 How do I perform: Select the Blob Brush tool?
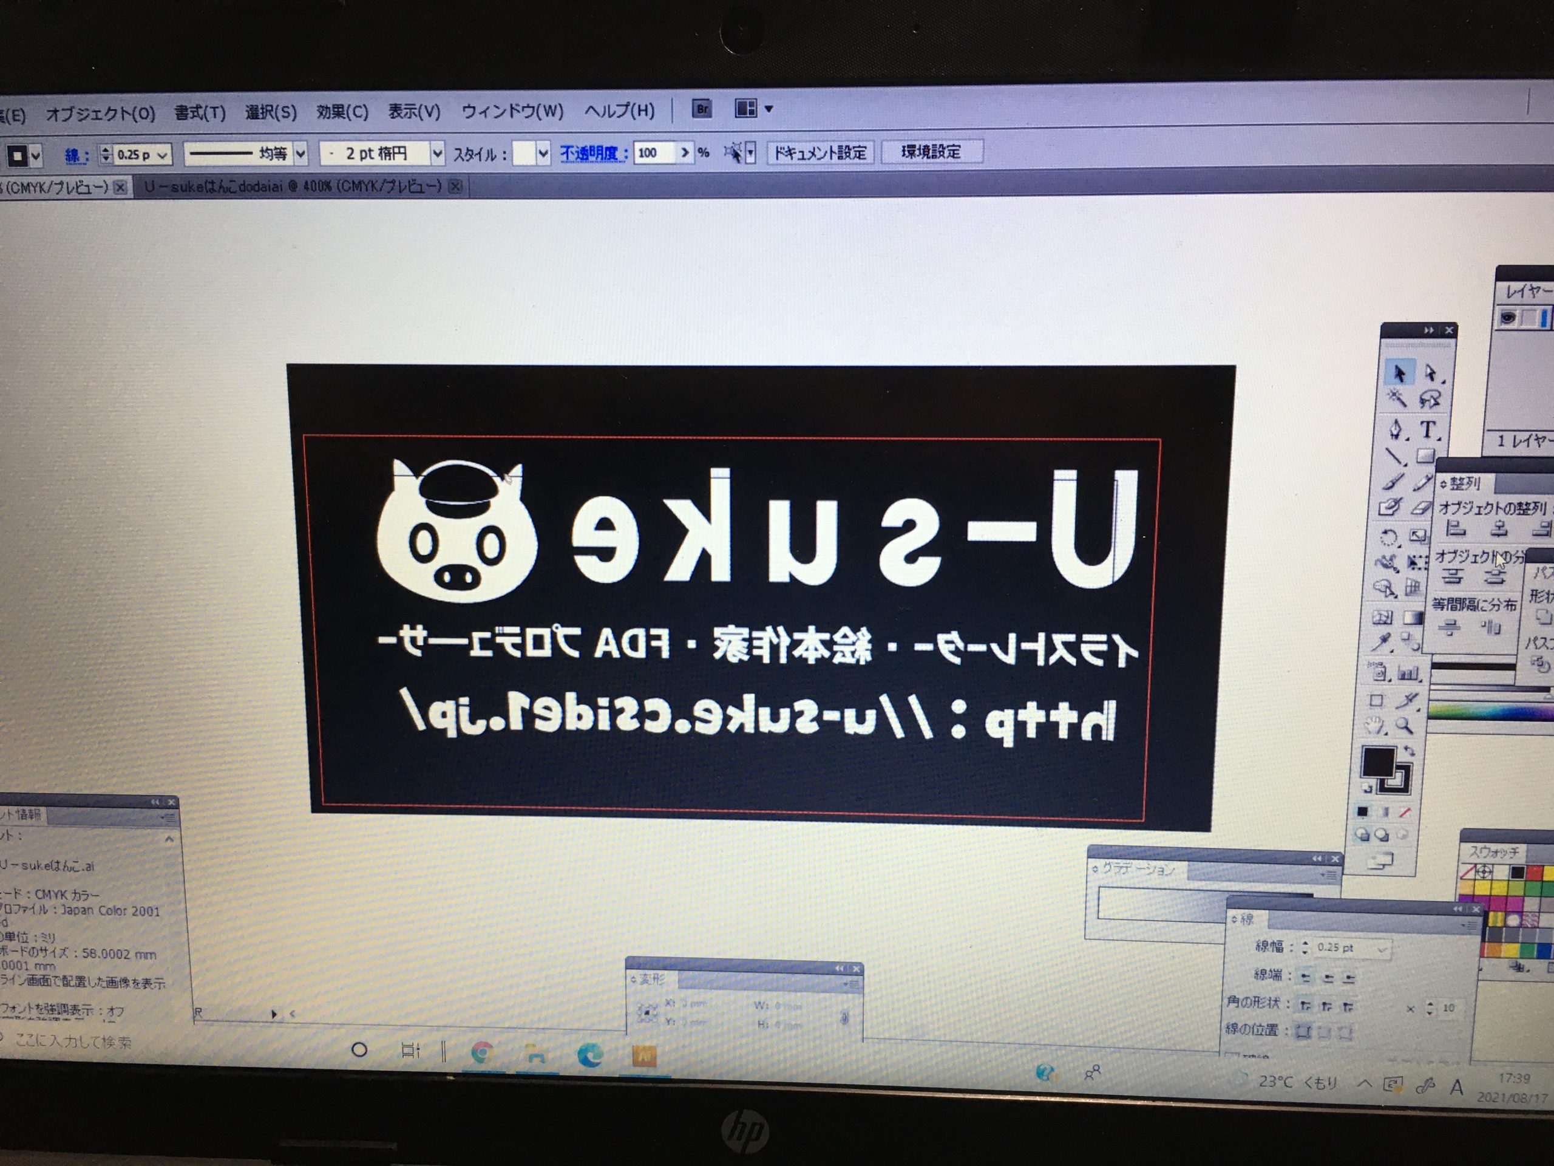point(1389,505)
